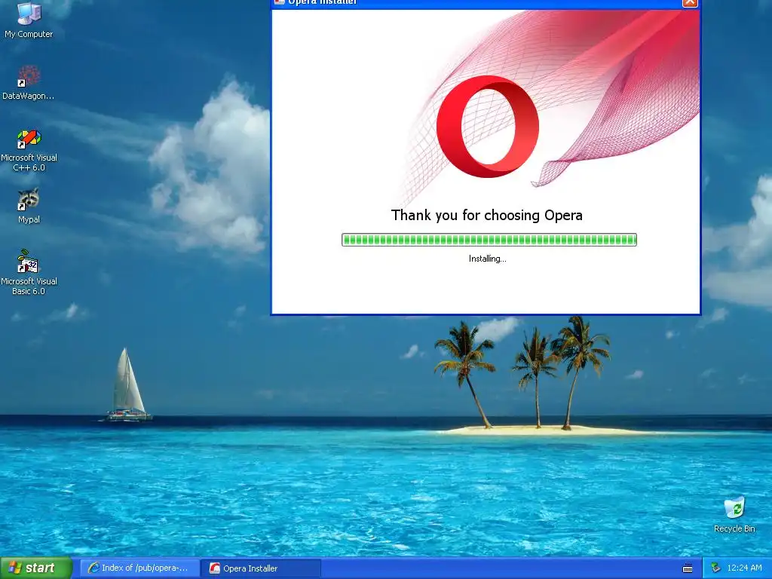Open the Recycle Bin icon
This screenshot has width=772, height=579.
point(734,514)
